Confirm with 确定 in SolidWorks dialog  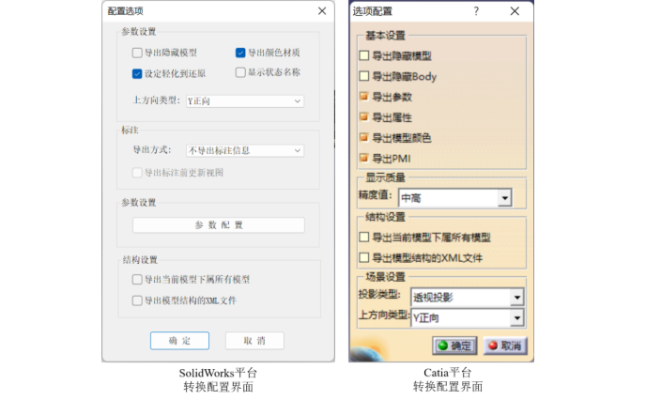[179, 341]
